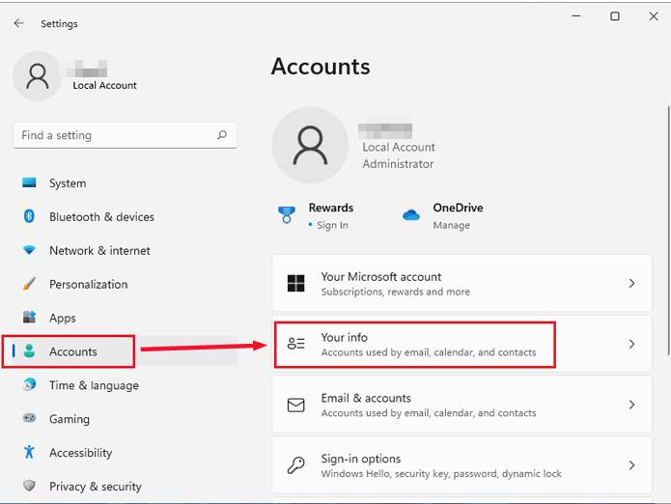Click the OneDrive cloud icon
This screenshot has height=504, width=671.
[411, 215]
